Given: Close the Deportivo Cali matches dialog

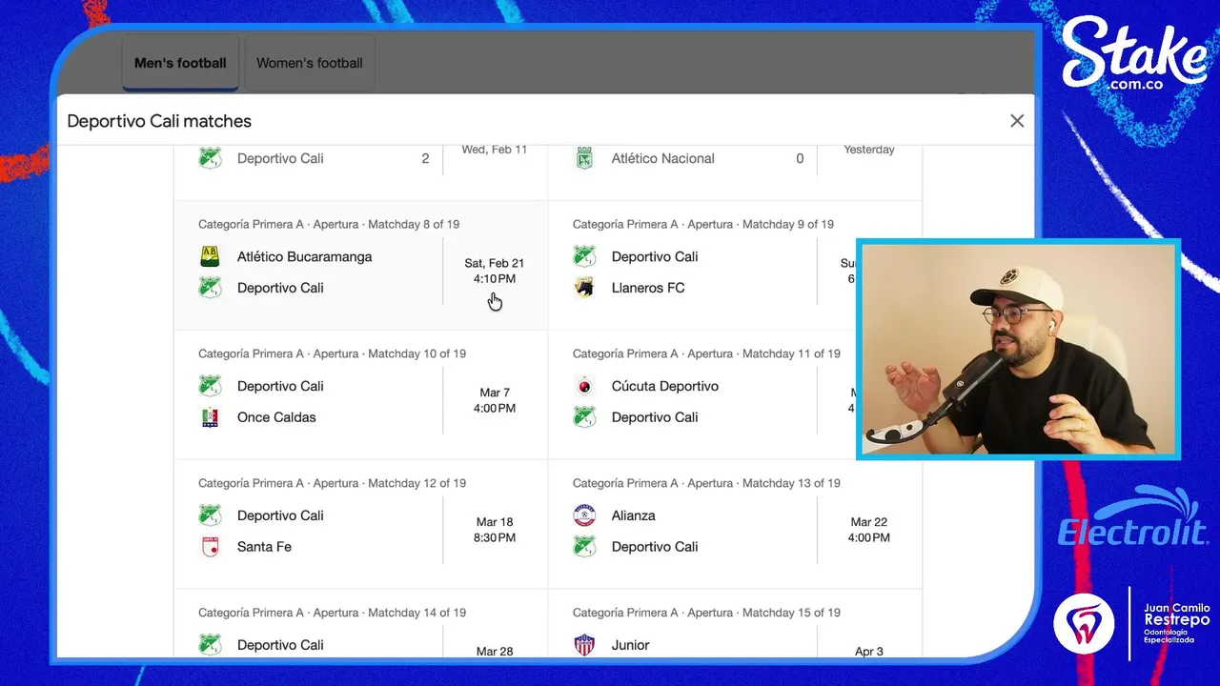Looking at the screenshot, I should click(x=1017, y=121).
